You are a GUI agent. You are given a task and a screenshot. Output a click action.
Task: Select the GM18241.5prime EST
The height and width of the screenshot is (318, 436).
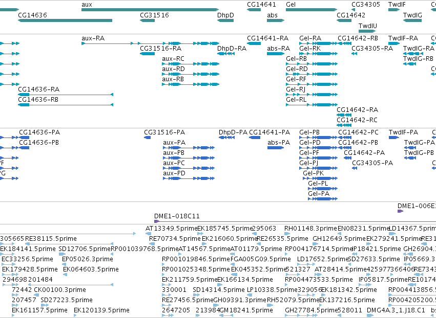[226, 315]
